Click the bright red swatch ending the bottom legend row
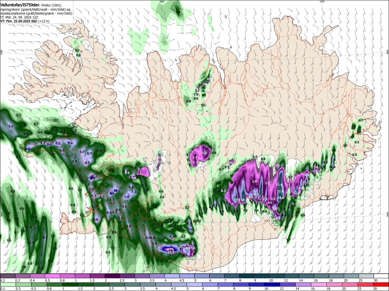This screenshot has height=291, width=389. [381, 284]
